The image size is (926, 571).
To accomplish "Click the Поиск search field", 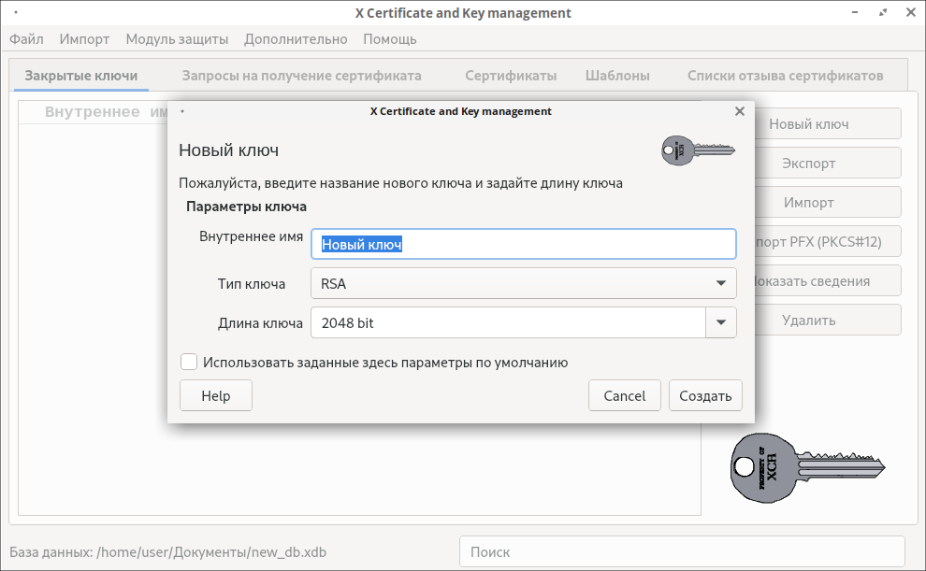I will point(682,552).
